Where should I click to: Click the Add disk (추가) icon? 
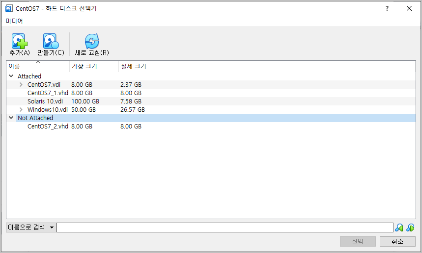pos(19,41)
